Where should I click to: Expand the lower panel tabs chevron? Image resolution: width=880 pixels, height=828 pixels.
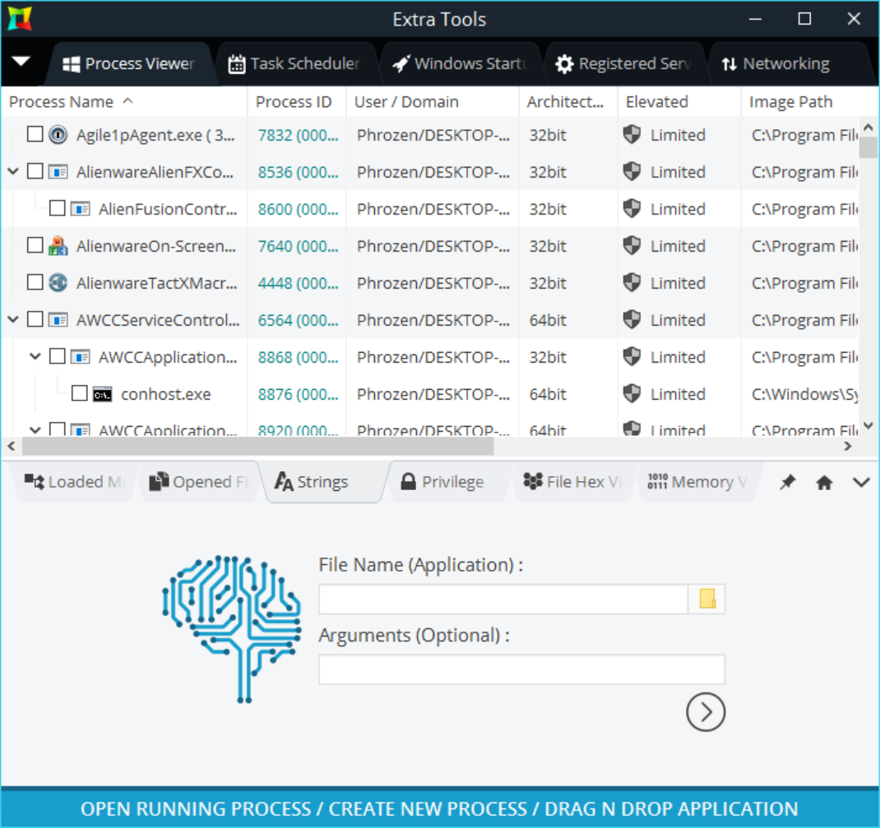click(861, 482)
